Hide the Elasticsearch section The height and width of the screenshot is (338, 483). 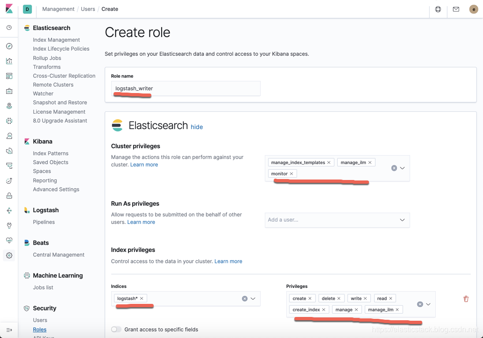tap(197, 127)
